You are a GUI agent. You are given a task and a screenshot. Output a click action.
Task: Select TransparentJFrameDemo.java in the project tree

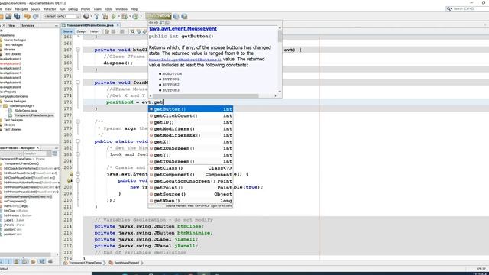coord(34,115)
